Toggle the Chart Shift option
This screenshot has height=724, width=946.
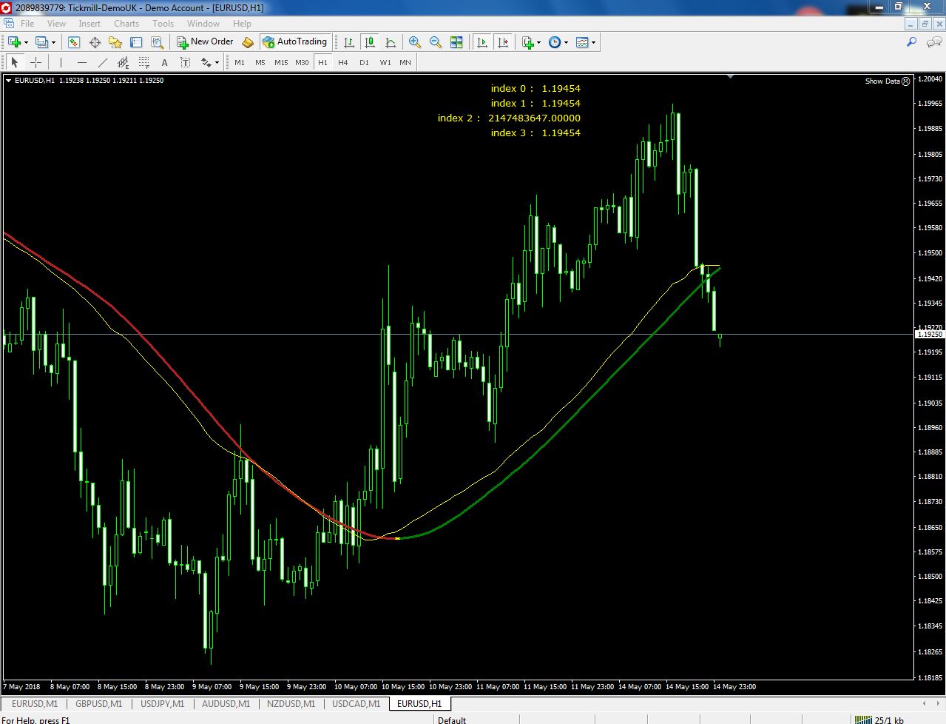pyautogui.click(x=503, y=42)
